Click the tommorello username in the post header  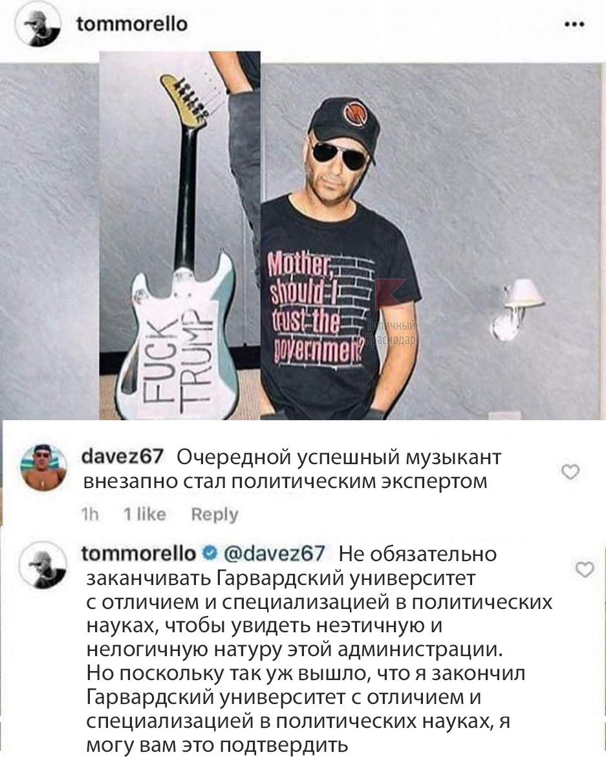[x=133, y=24]
